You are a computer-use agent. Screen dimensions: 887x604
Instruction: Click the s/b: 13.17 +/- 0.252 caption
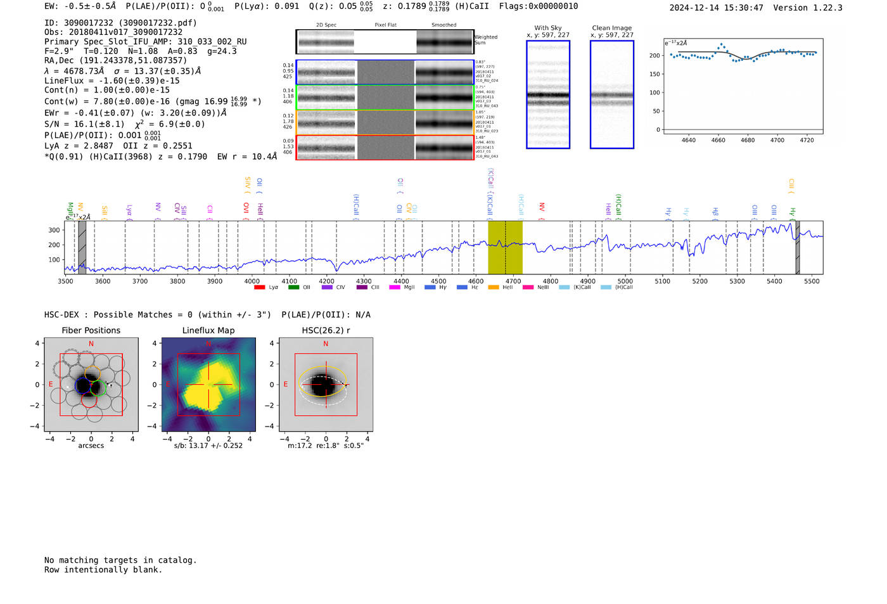pos(208,446)
